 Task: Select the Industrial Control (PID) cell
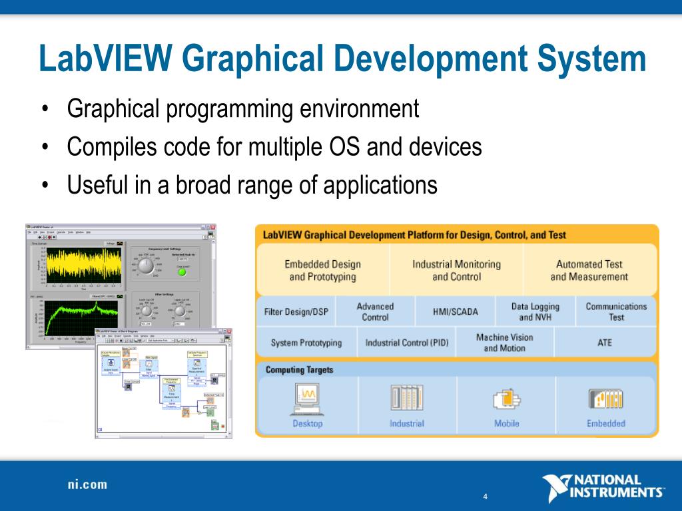407,343
